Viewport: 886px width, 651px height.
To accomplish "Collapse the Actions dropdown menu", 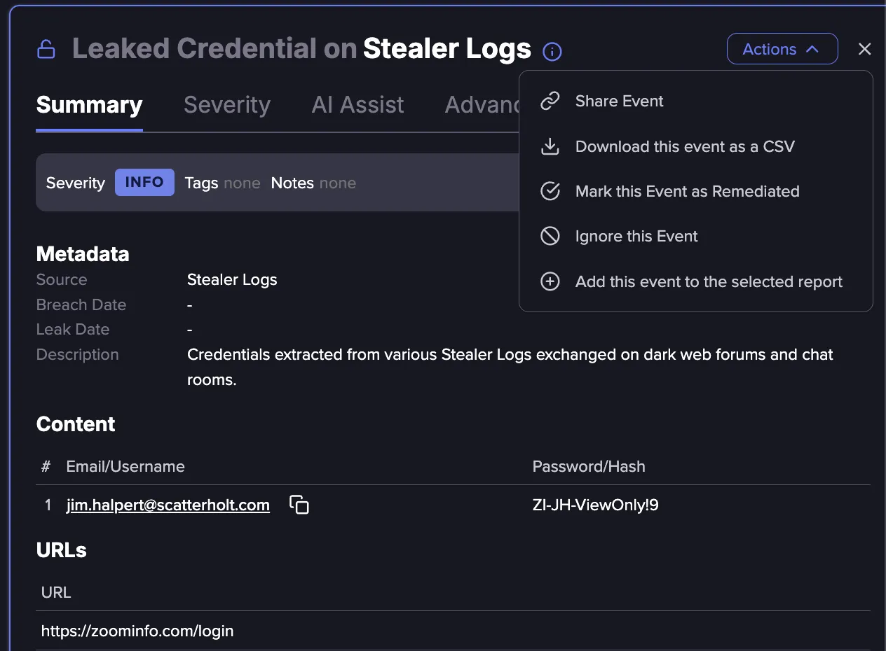I will click(782, 49).
